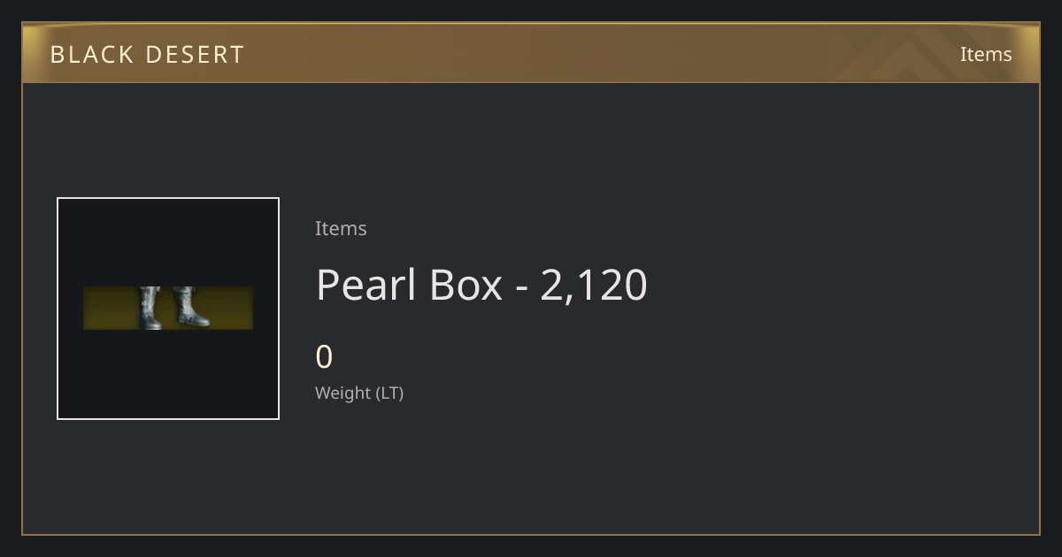The height and width of the screenshot is (557, 1062).
Task: Select the right boot in the item image
Action: coord(189,307)
